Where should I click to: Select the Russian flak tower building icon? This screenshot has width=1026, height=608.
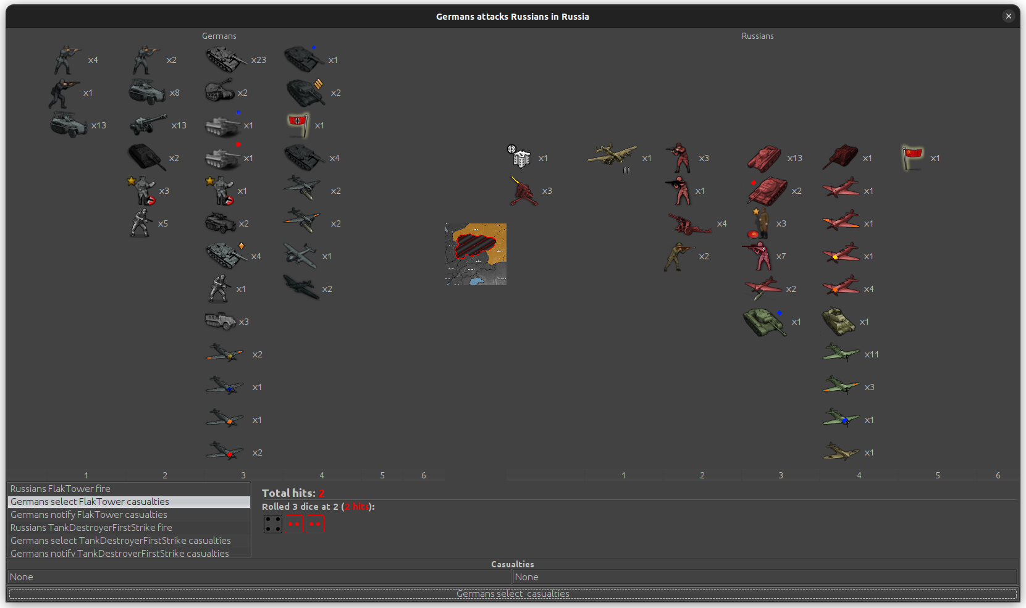[520, 158]
